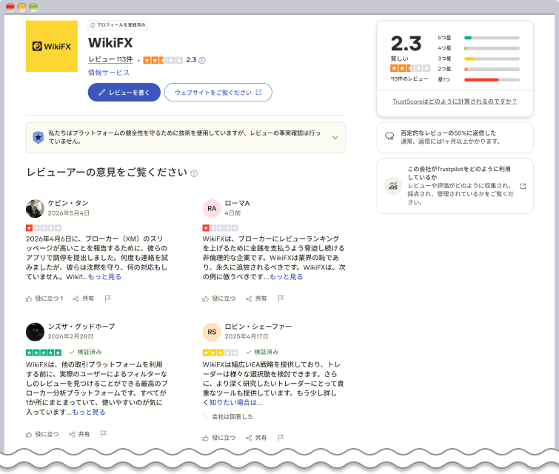This screenshot has height=474, width=559.
Task: Expand the platform integrity notice chevron
Action: click(x=335, y=138)
